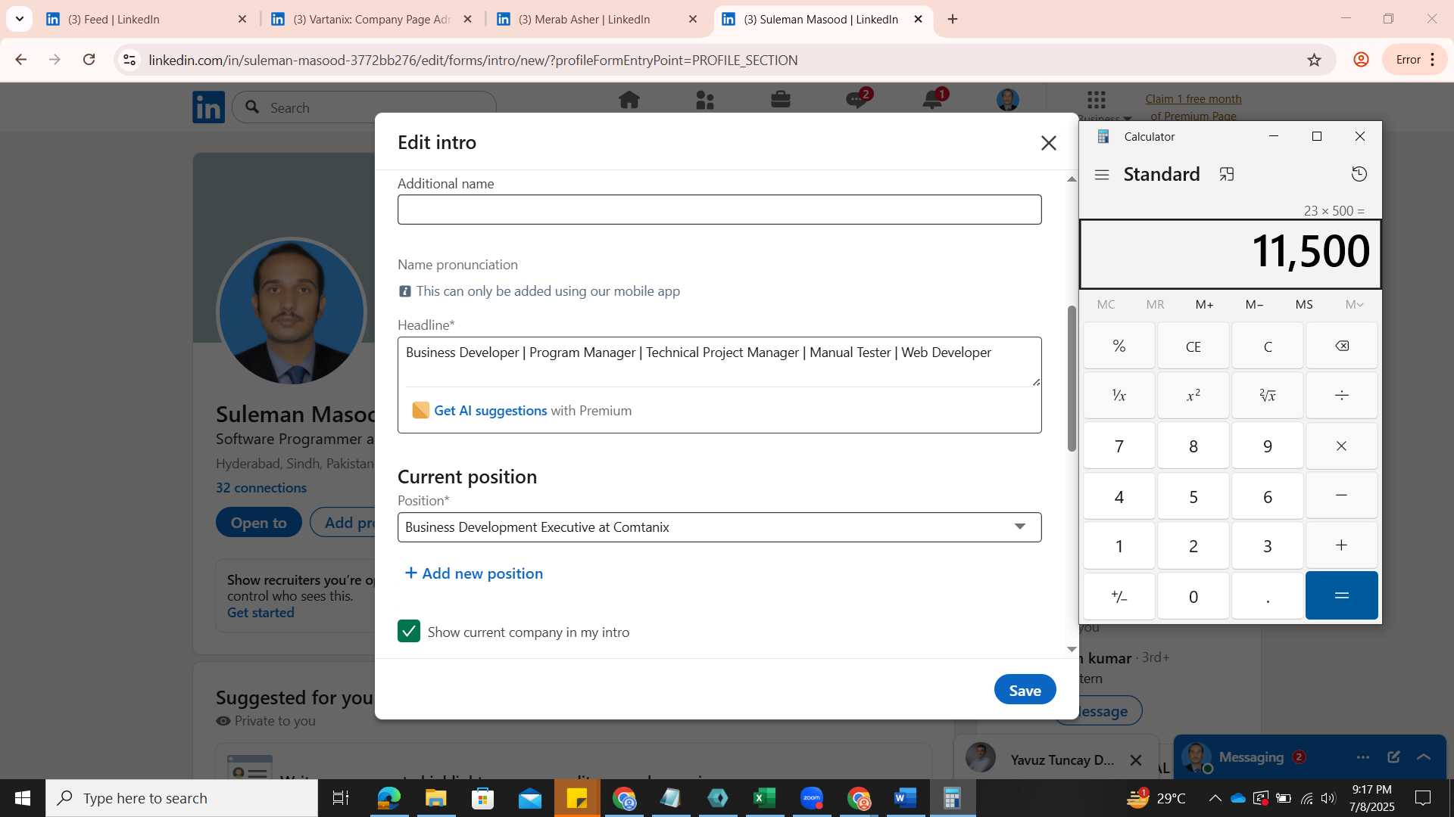Open File Explorer from taskbar
Image resolution: width=1454 pixels, height=817 pixels.
pyautogui.click(x=435, y=798)
